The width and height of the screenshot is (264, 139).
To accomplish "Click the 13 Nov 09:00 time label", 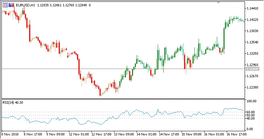I will tap(124, 134).
